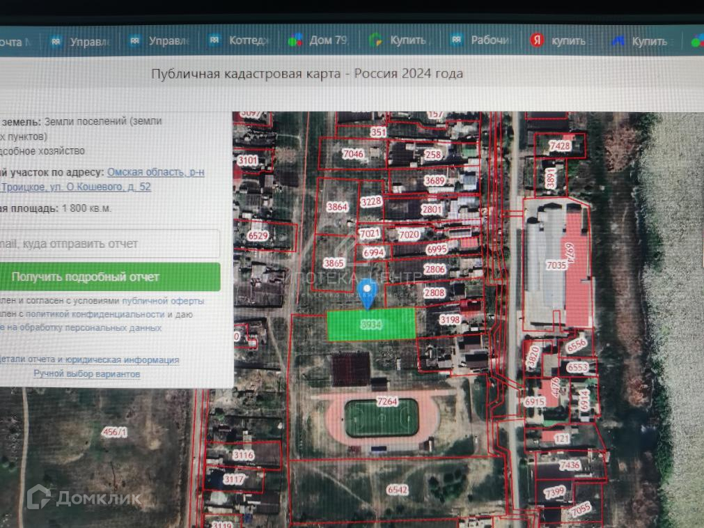Click parcel label 7020

click(x=409, y=234)
